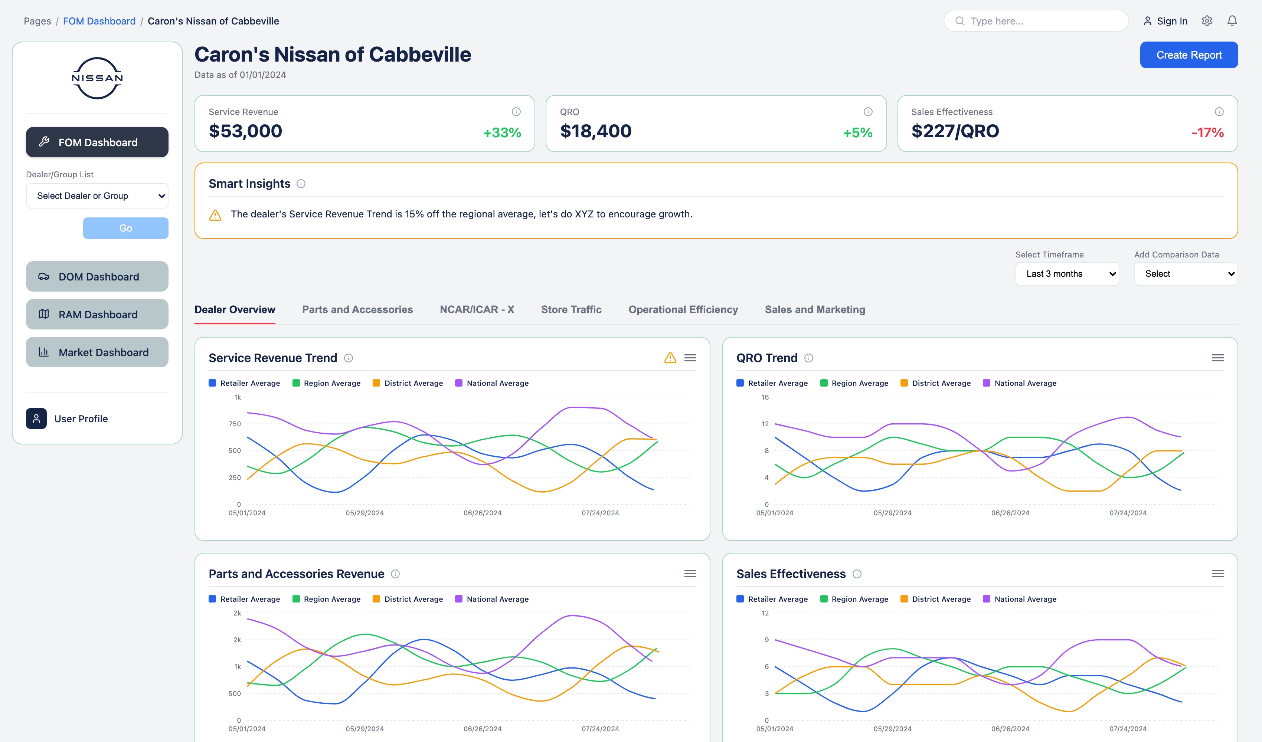This screenshot has width=1262, height=742.
Task: Click the +5% QRO change value
Action: coord(857,133)
